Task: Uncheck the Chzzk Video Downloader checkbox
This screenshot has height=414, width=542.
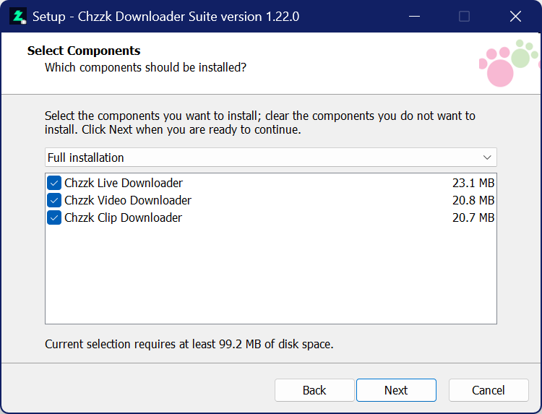Action: [54, 200]
